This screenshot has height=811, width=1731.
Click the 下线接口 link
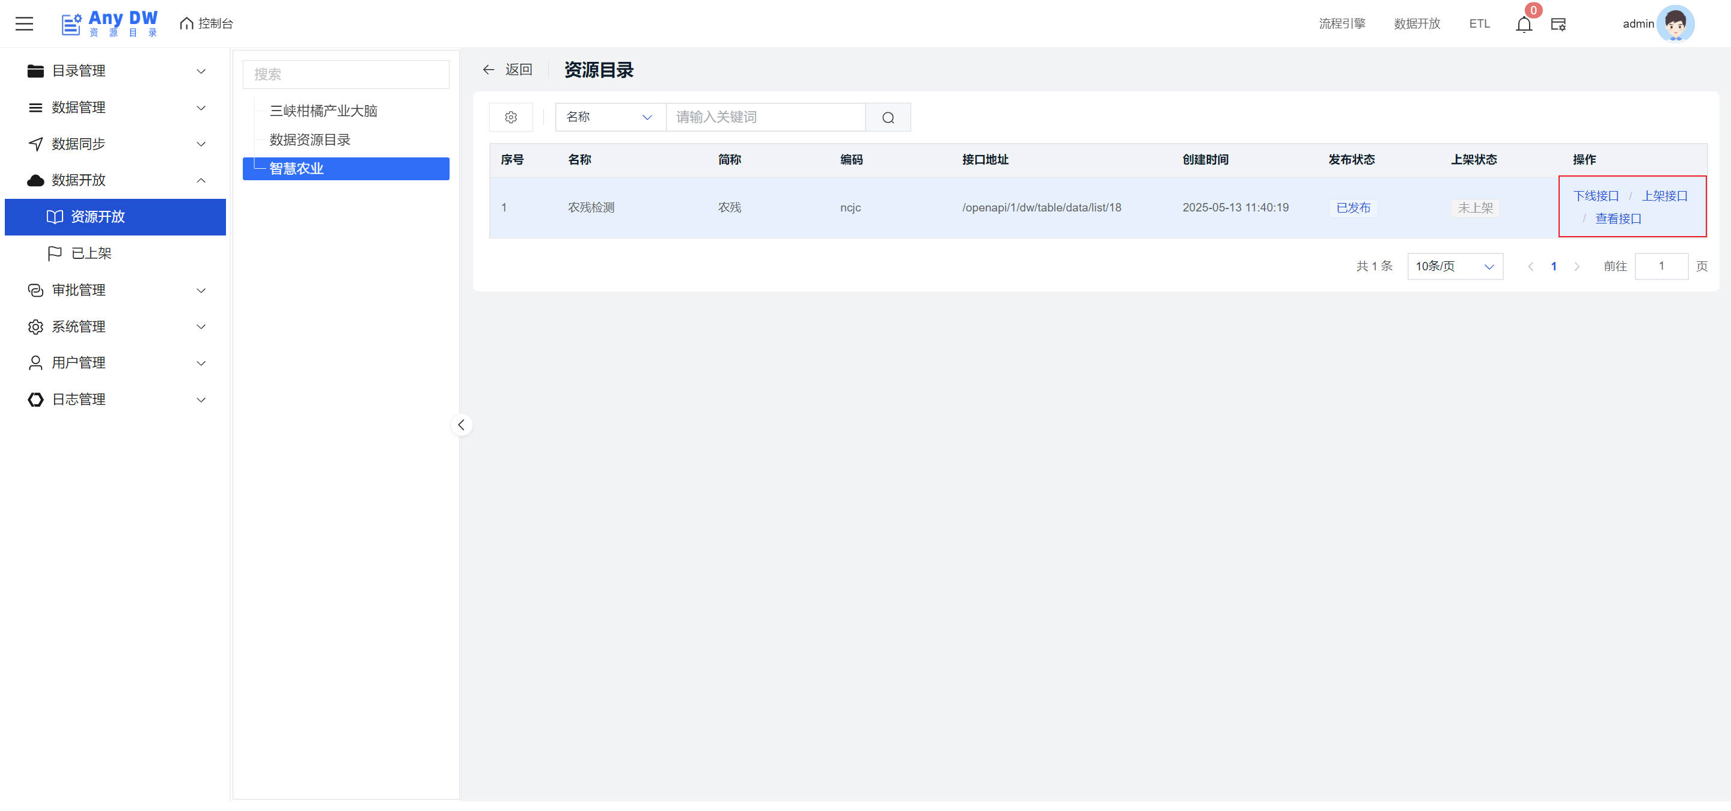1595,196
